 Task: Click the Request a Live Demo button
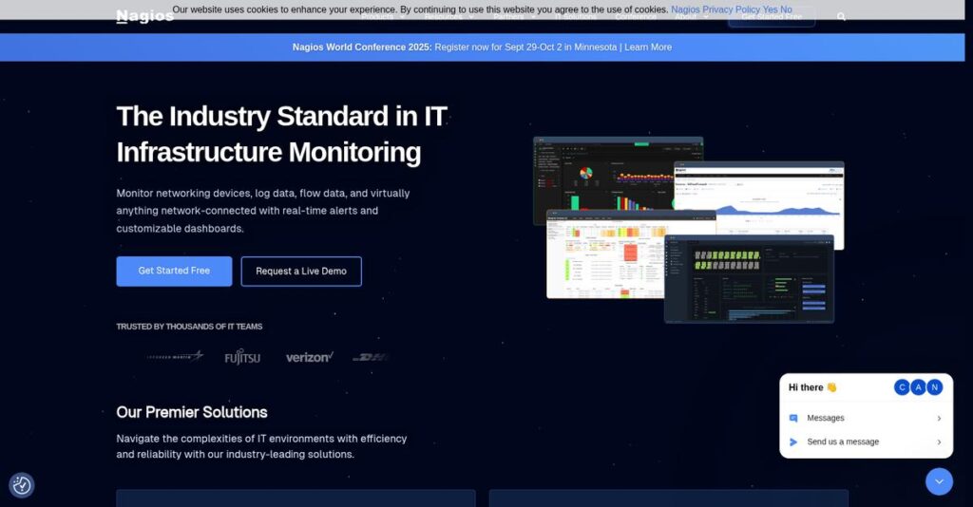pyautogui.click(x=301, y=271)
